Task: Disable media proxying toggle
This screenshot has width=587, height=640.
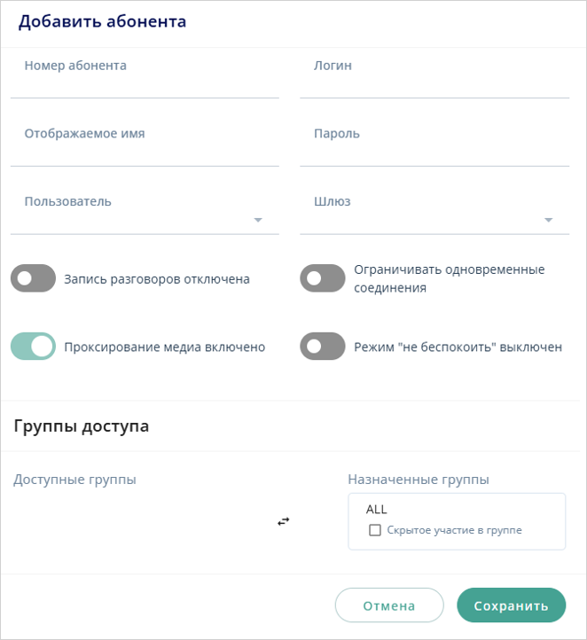Action: (33, 347)
